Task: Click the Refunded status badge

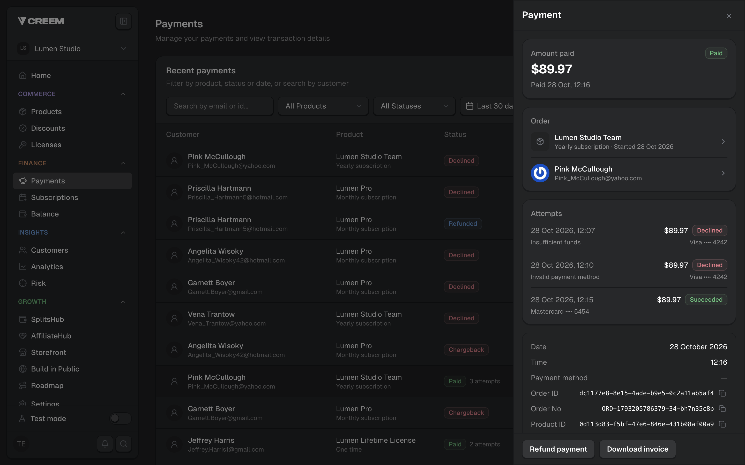Action: [x=463, y=223]
